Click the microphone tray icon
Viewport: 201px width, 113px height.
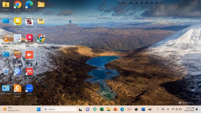168,109
